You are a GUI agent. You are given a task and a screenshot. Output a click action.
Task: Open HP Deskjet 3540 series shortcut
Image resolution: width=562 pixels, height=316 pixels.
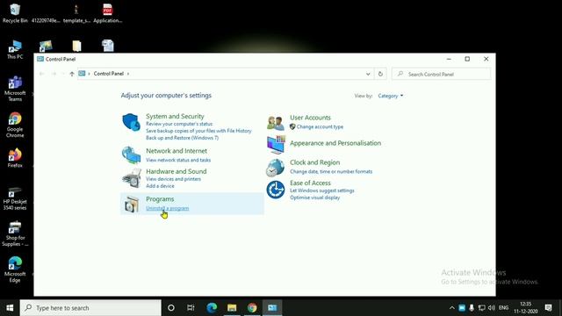[15, 198]
